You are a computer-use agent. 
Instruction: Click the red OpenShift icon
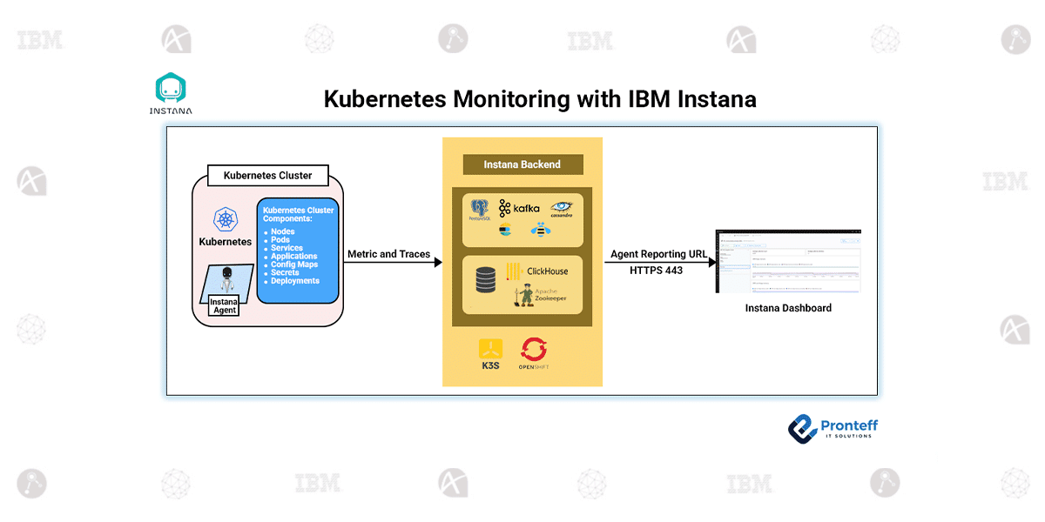click(533, 350)
